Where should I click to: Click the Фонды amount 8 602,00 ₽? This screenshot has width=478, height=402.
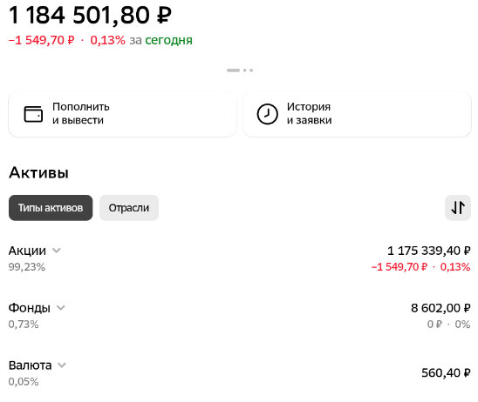[440, 308]
